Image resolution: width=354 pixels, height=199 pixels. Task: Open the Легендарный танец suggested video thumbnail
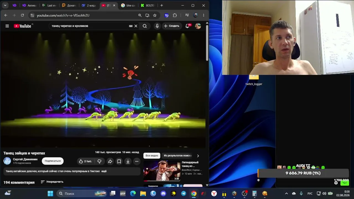[162, 171]
